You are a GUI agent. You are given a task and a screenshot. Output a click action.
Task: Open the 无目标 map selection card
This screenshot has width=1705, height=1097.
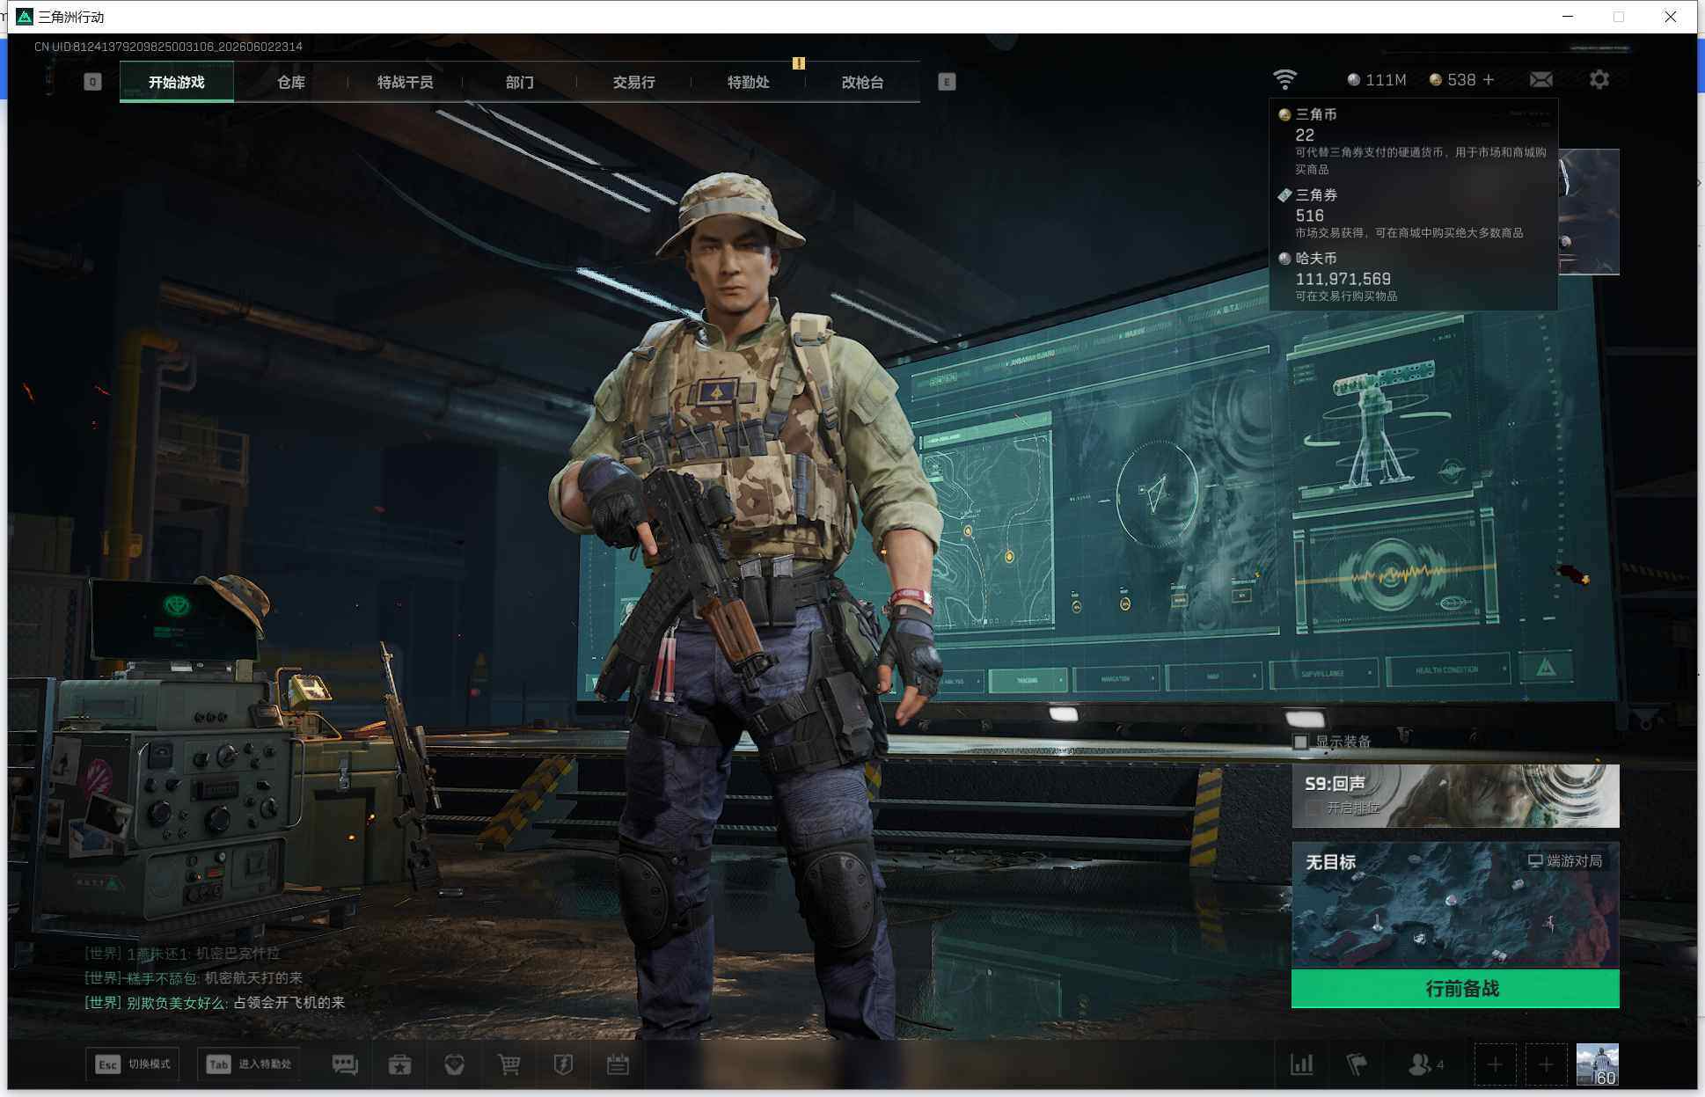click(x=1455, y=905)
